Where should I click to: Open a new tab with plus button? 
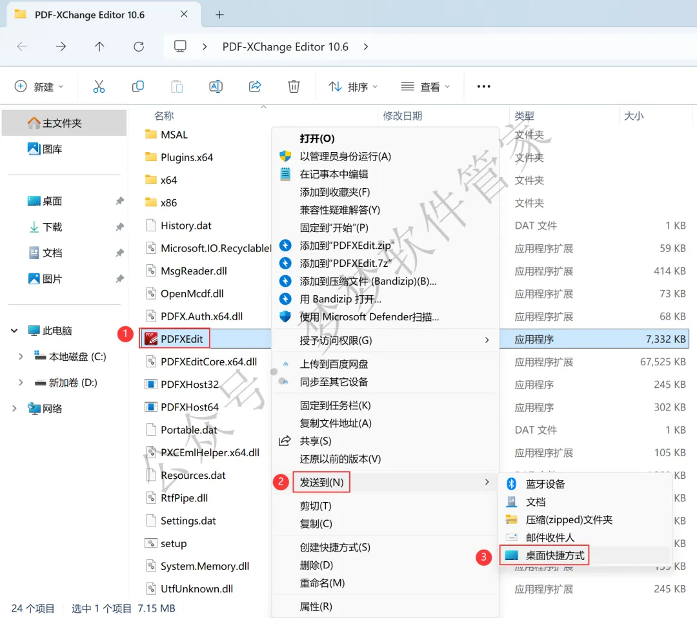(219, 15)
